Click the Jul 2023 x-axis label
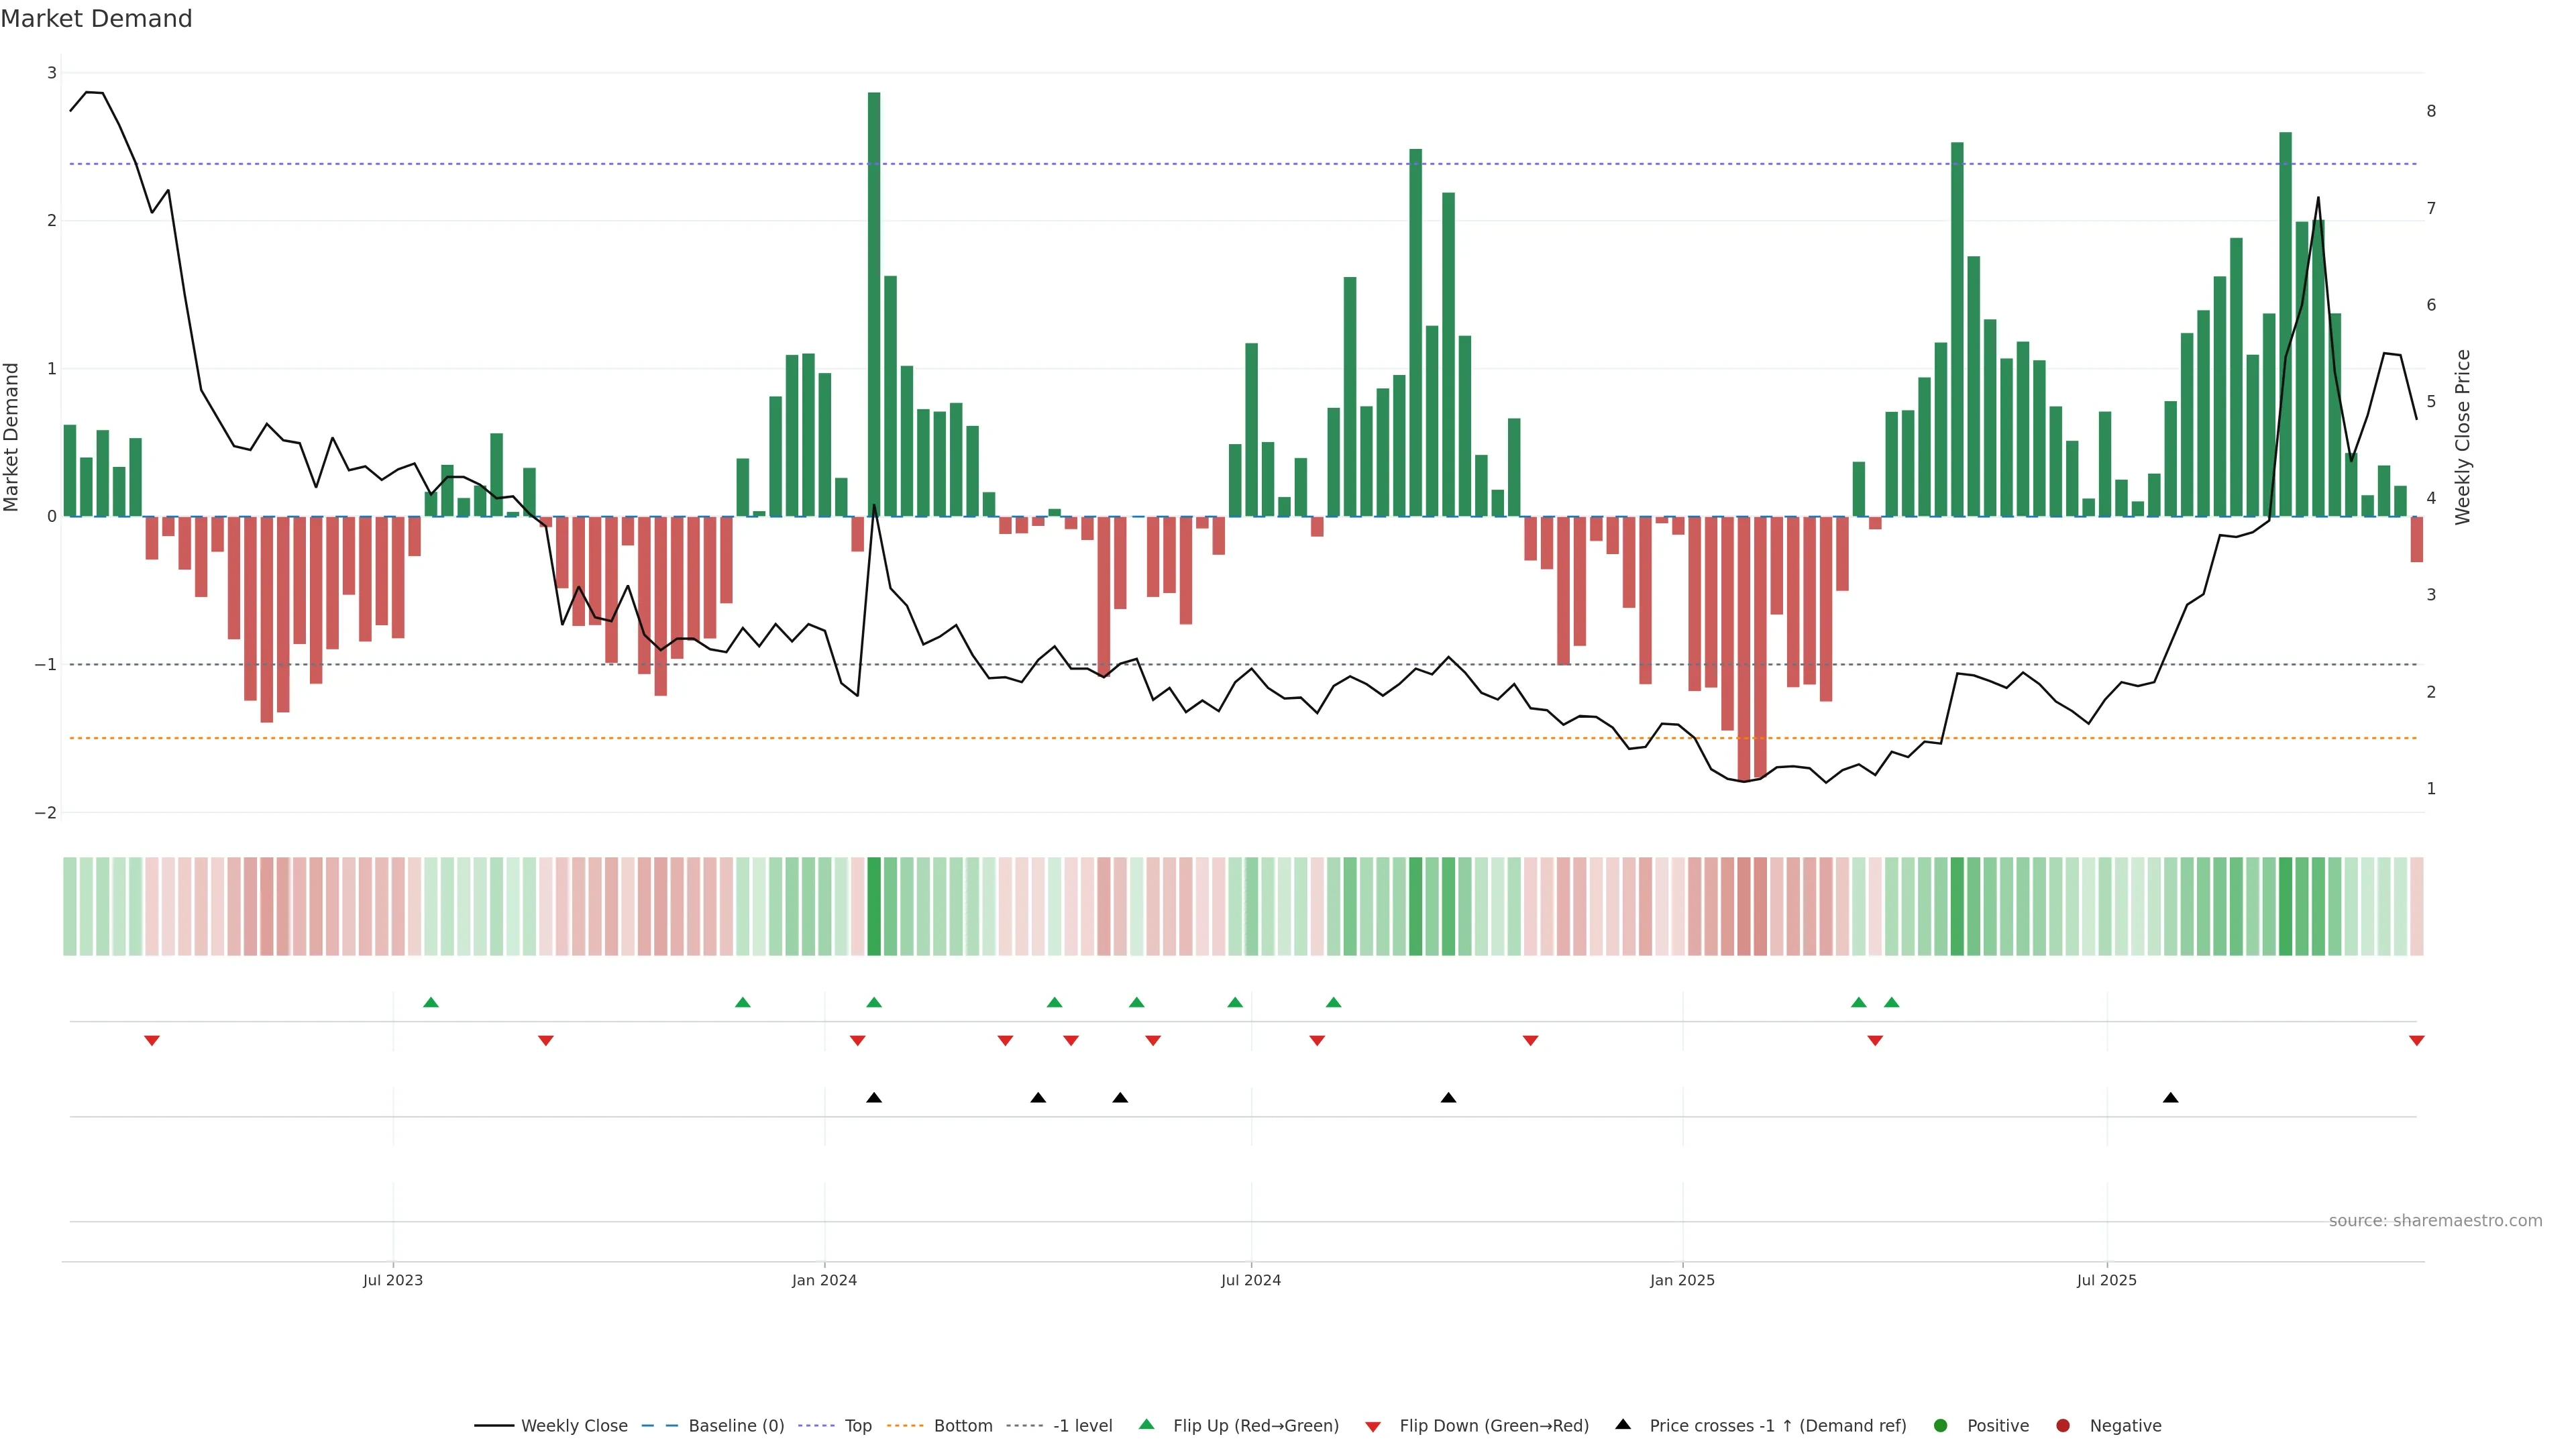 393,1280
